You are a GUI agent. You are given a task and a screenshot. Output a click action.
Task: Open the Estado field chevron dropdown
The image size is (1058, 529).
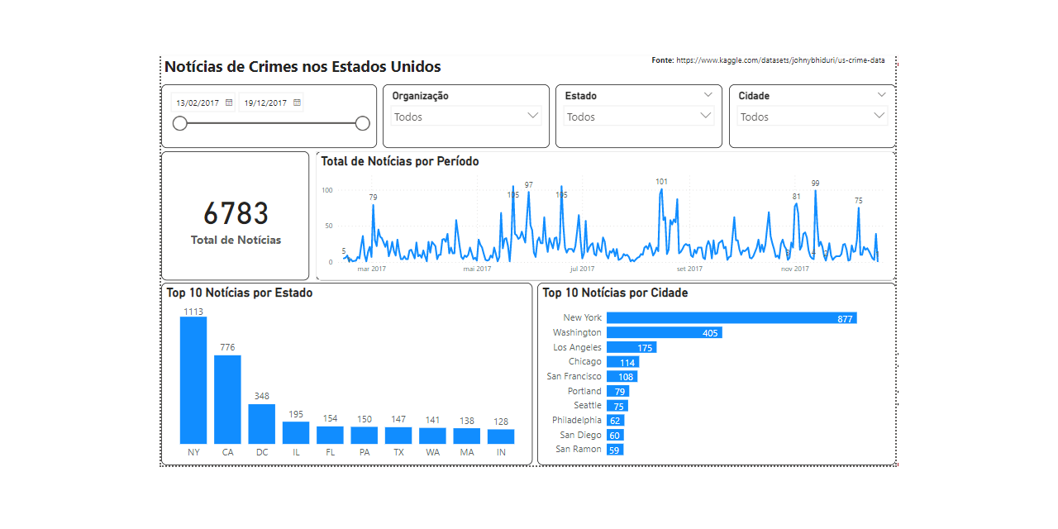click(708, 94)
